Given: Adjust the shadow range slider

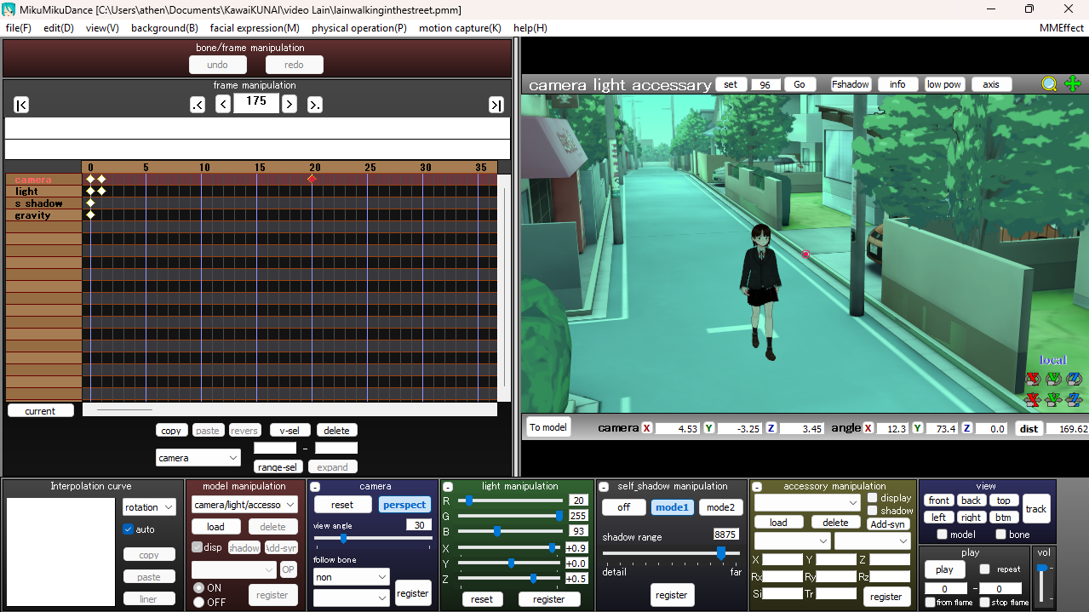Looking at the screenshot, I should pos(672,553).
